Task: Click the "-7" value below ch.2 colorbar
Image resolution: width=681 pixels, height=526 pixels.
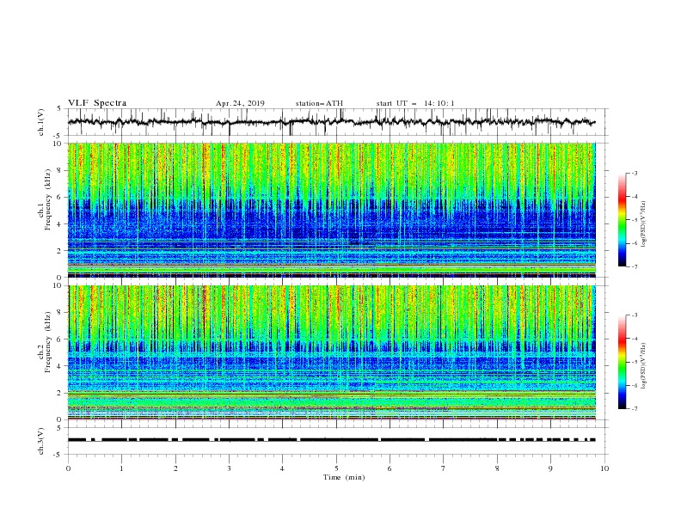Action: (x=634, y=409)
